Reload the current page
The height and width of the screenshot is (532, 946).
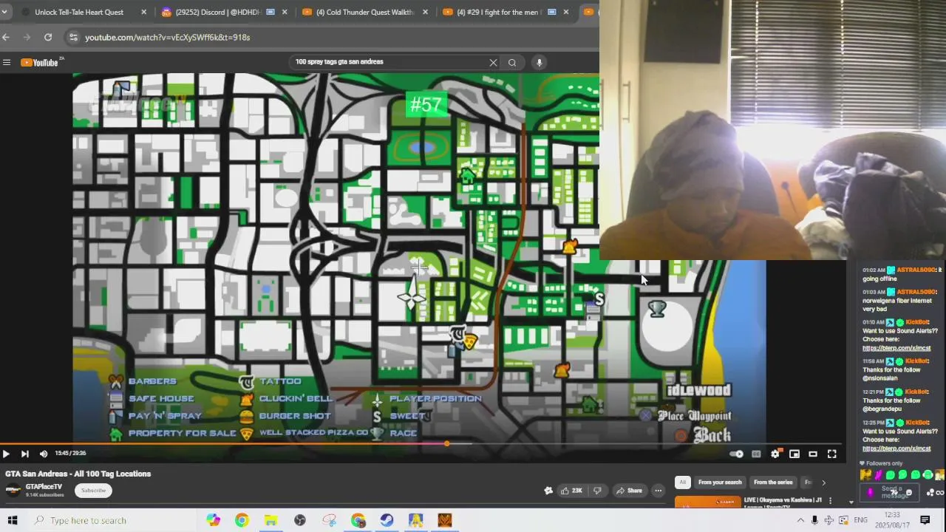pos(48,37)
